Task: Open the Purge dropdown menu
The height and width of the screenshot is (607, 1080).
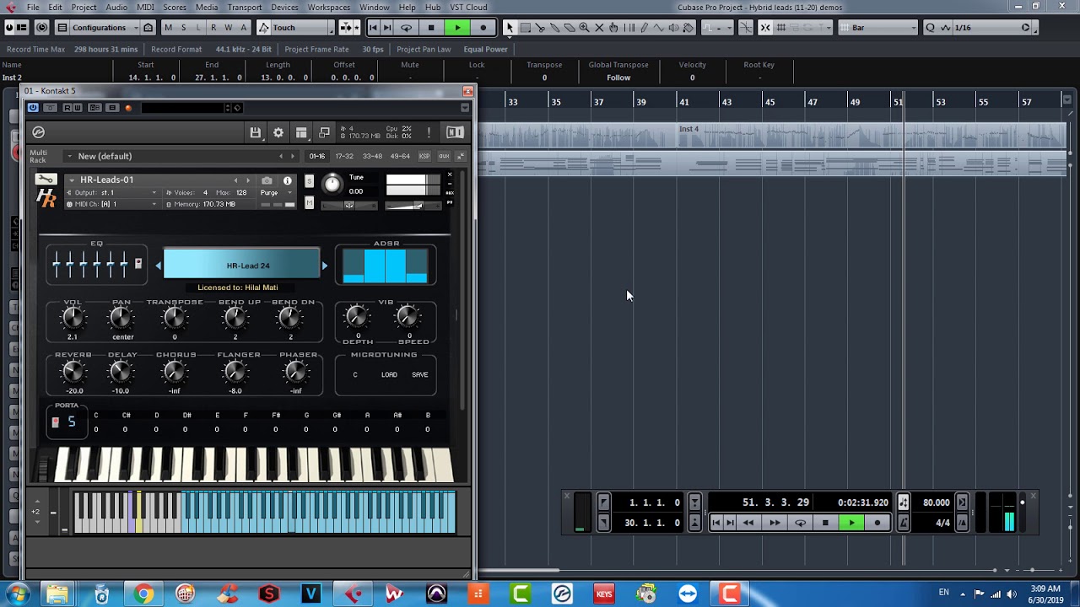Action: click(x=275, y=193)
